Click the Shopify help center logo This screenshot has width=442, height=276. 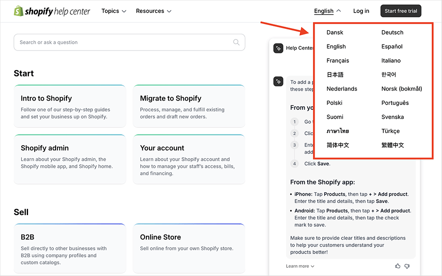tap(52, 11)
